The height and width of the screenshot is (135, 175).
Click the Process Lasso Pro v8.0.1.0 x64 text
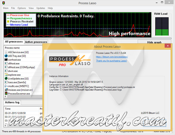pyautogui.click(x=111, y=53)
